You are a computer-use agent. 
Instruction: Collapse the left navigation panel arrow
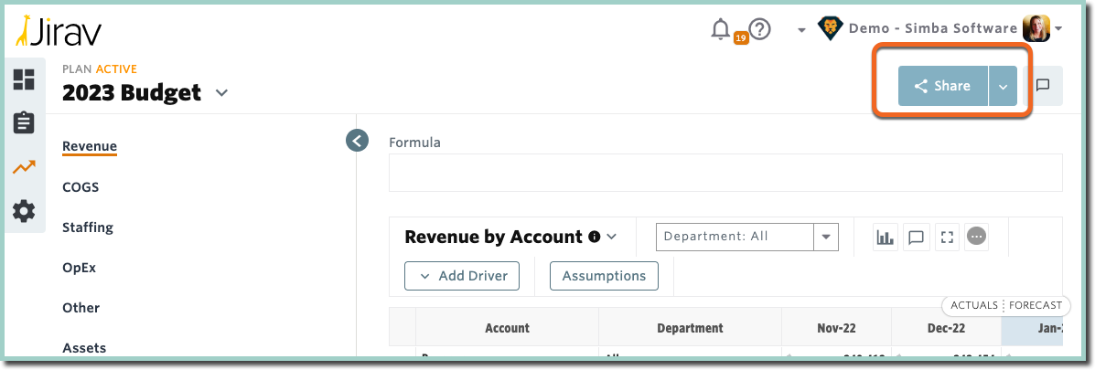[357, 141]
